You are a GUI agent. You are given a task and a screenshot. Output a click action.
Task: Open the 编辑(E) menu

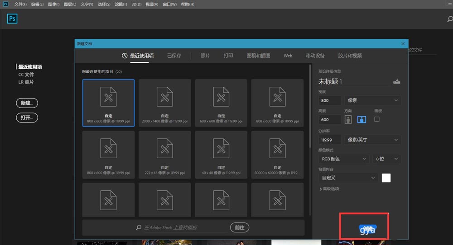37,5
